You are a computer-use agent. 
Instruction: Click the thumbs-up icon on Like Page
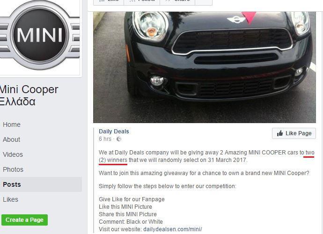280,133
